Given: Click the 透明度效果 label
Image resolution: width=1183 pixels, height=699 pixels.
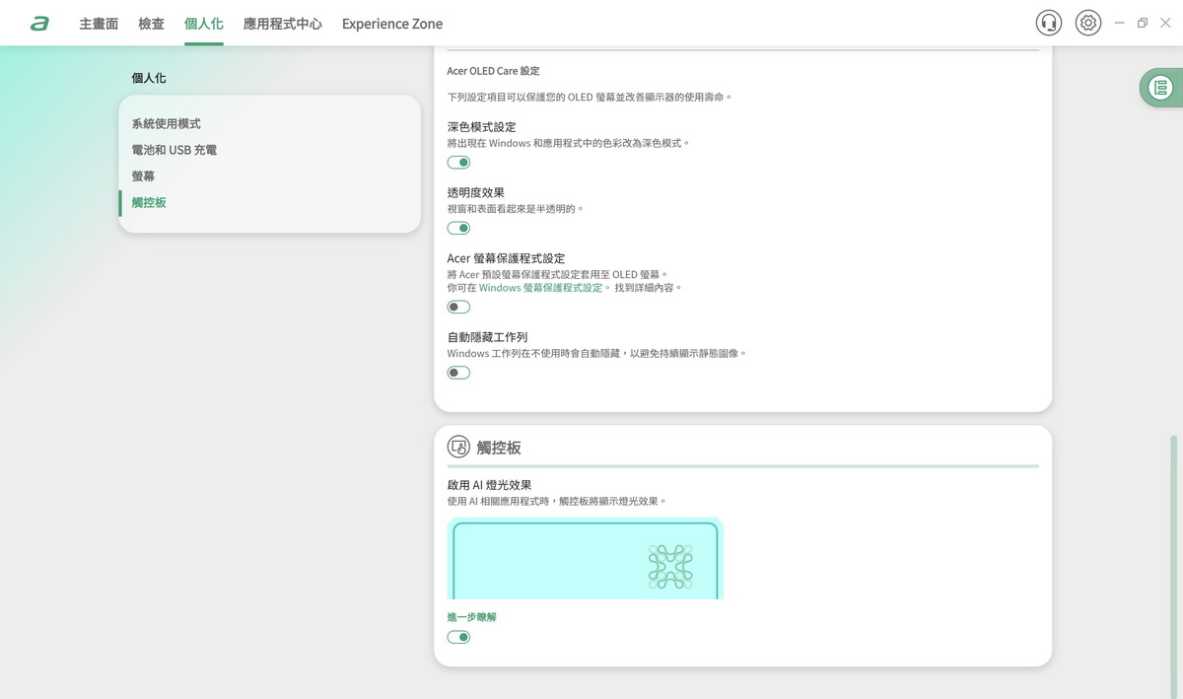Looking at the screenshot, I should tap(475, 192).
